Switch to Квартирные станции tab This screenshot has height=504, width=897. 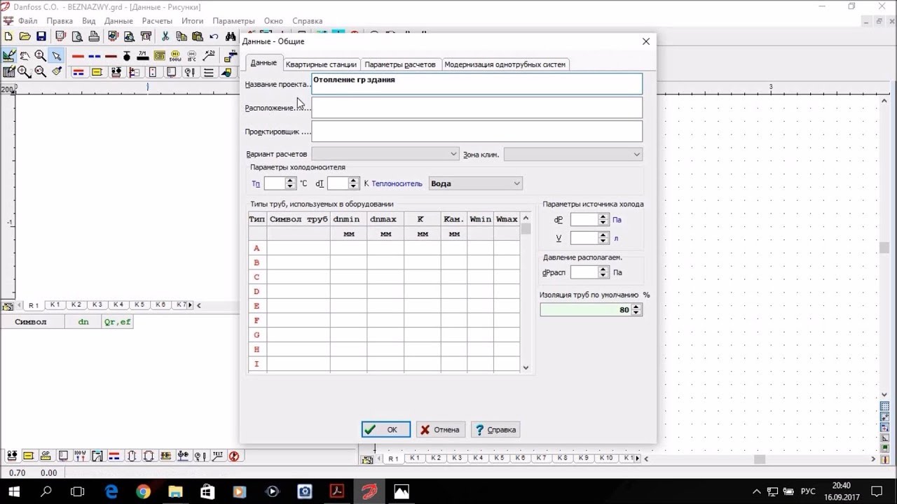[321, 64]
